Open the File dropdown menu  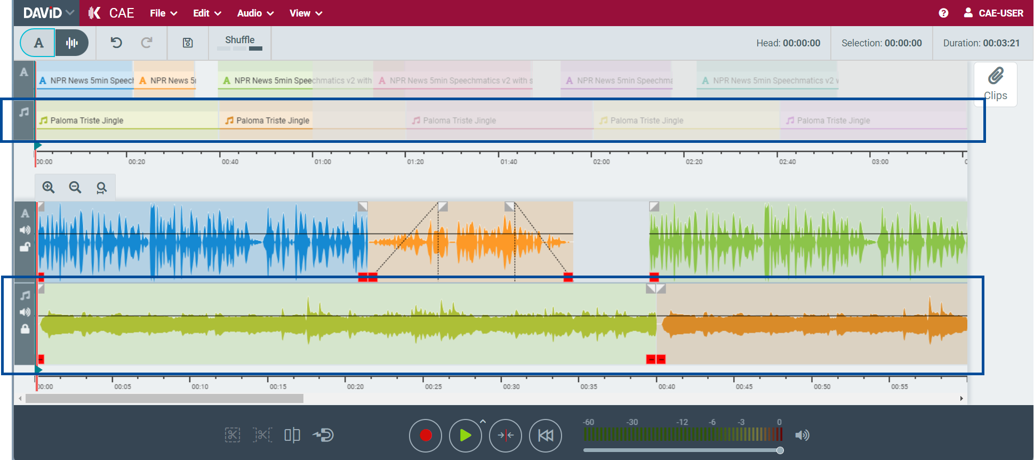(163, 13)
